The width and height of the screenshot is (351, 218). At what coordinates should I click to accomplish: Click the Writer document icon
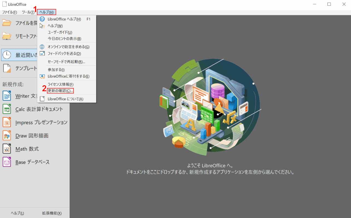click(x=7, y=96)
